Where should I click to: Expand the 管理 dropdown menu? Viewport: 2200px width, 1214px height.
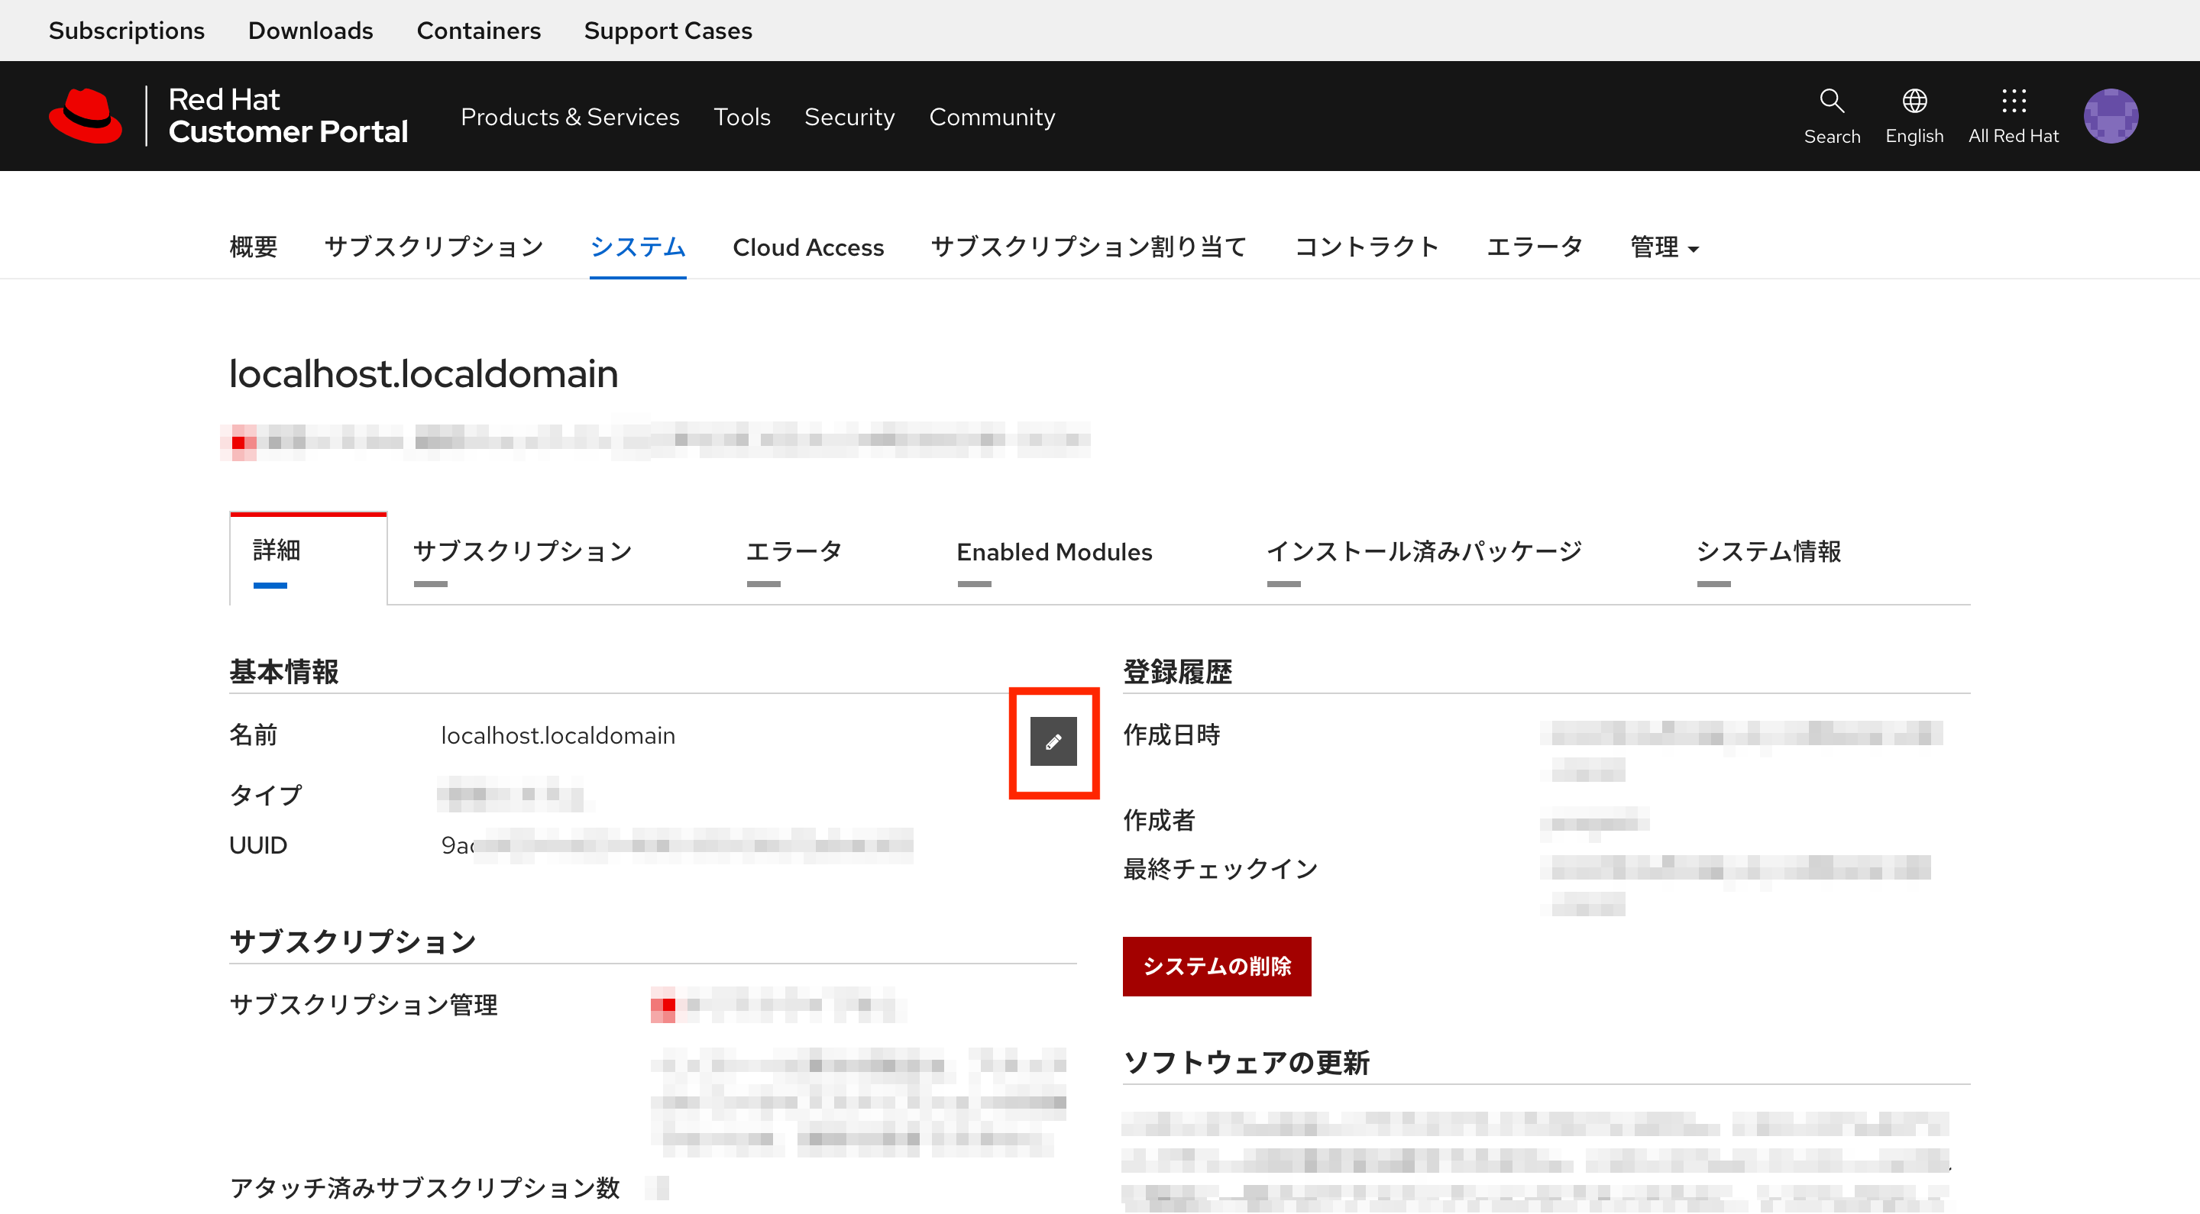(1661, 247)
